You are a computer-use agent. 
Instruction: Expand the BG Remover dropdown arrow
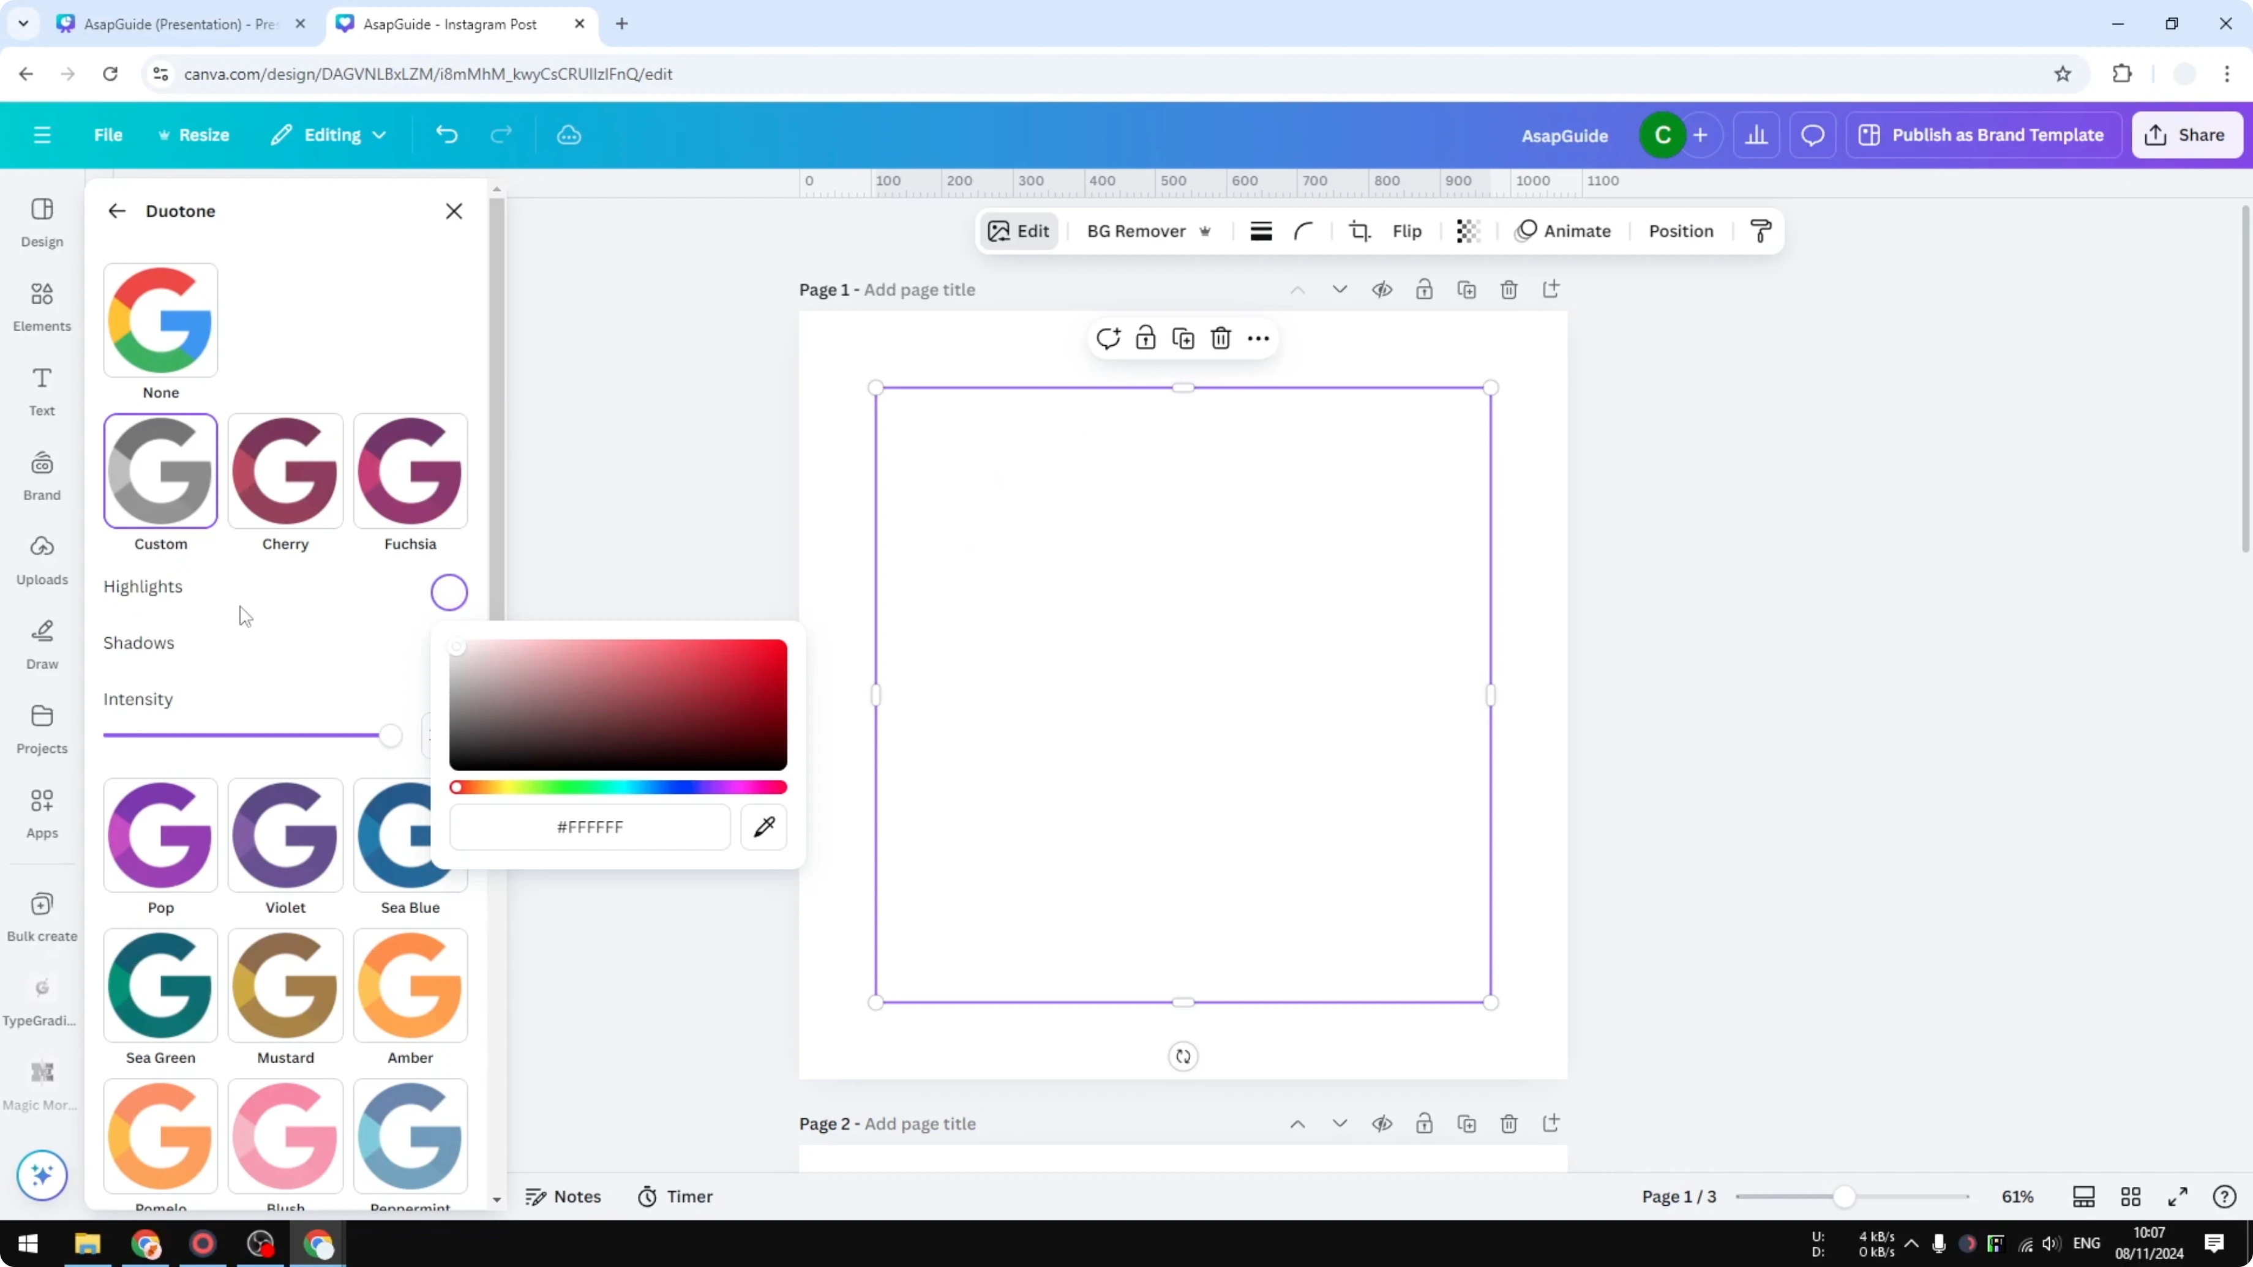point(1206,232)
